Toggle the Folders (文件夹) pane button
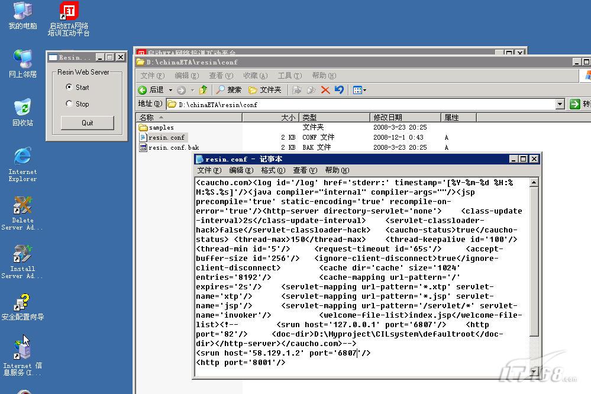 (265, 90)
